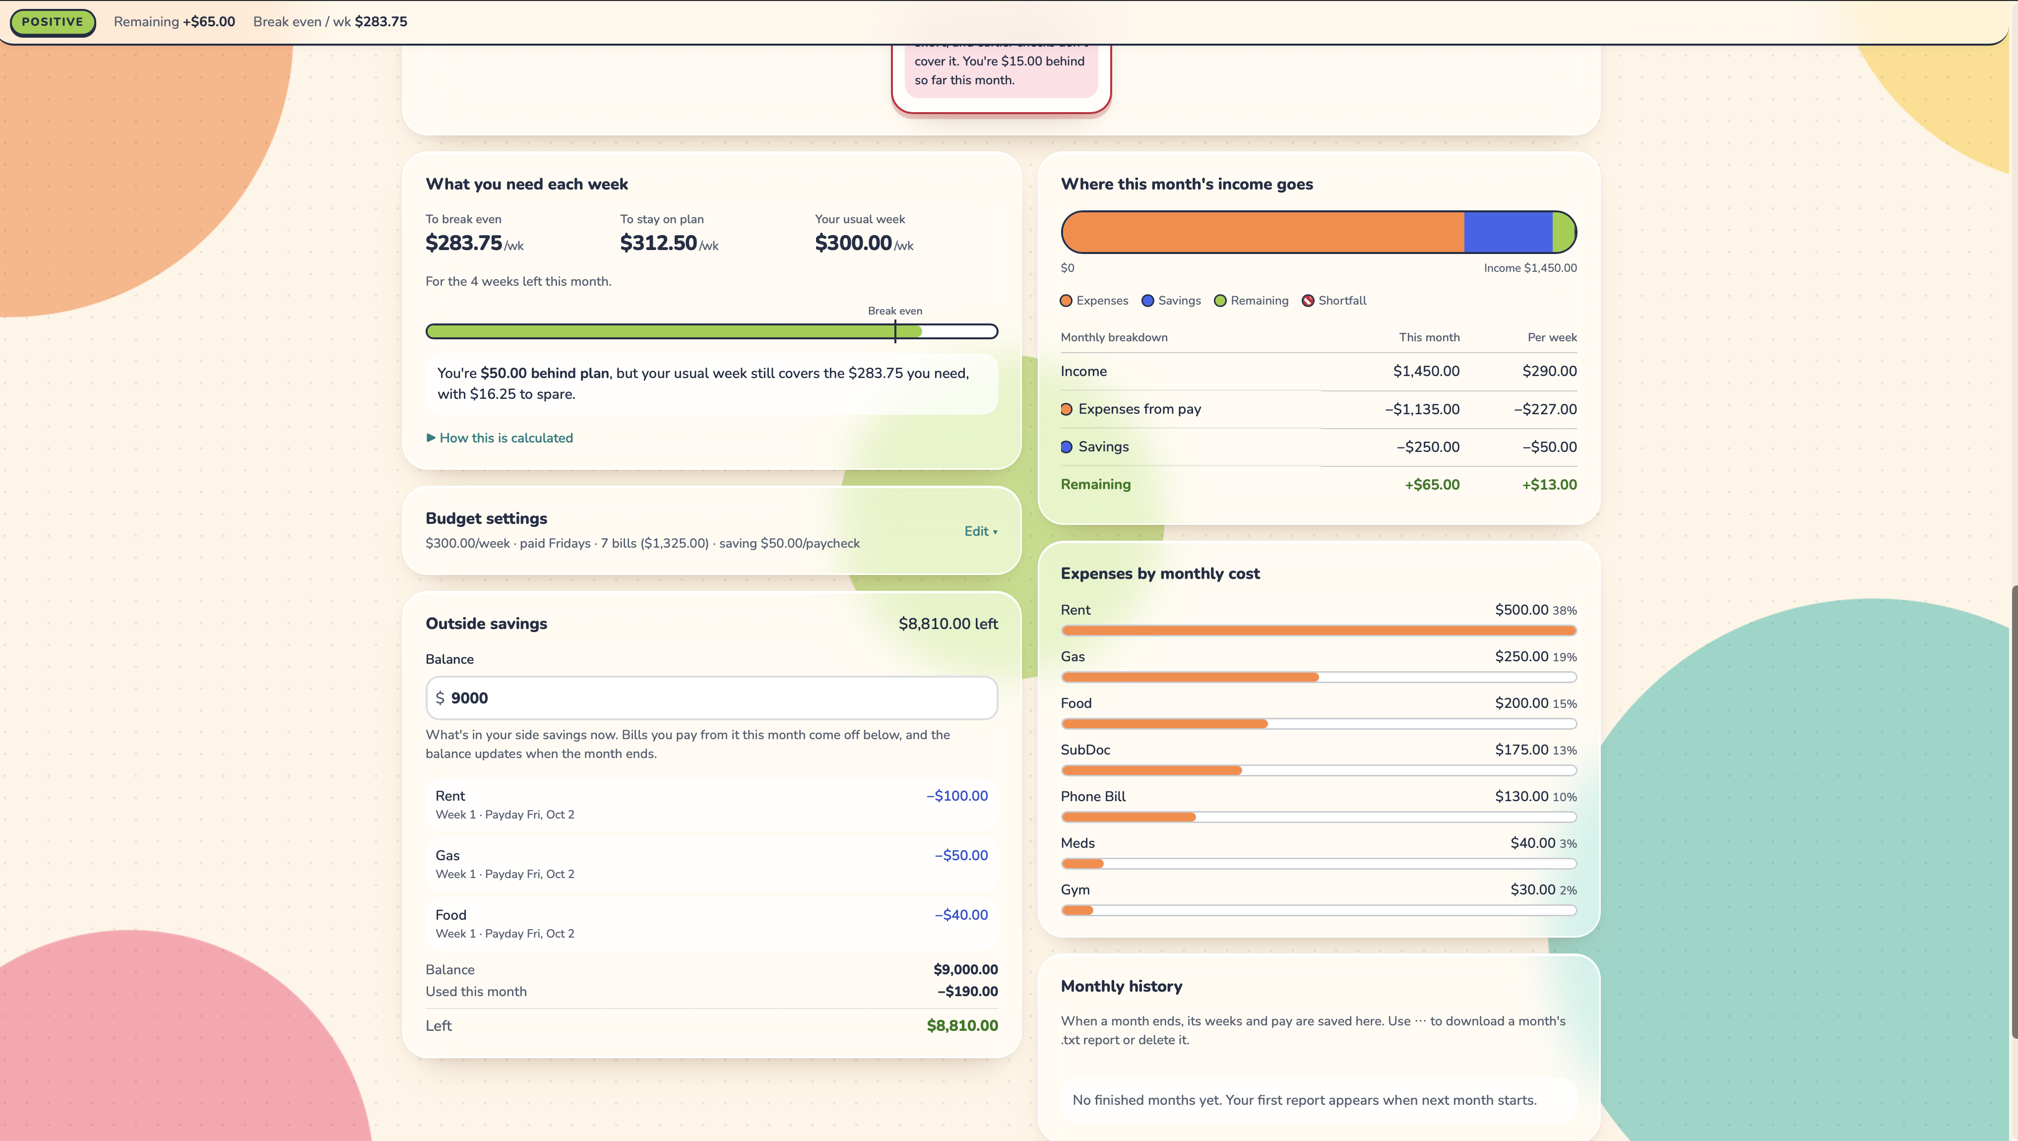The width and height of the screenshot is (2018, 1141).
Task: Click the Gas $250.00 expense bar
Action: click(x=1319, y=677)
